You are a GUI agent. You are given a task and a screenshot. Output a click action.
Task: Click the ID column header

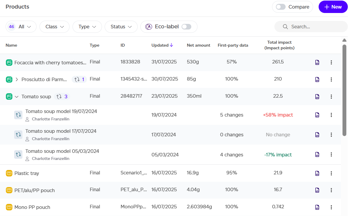coord(123,45)
